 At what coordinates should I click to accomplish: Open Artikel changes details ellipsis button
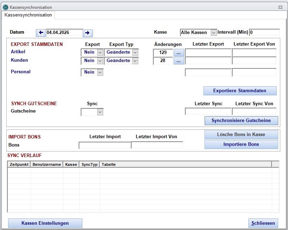click(179, 53)
